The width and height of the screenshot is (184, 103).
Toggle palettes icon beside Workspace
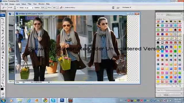click(x=113, y=8)
